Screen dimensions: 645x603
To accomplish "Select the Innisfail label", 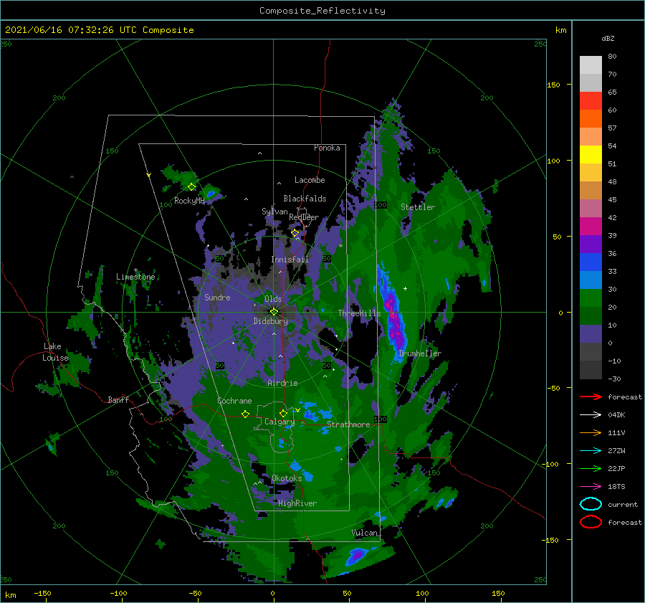I will [x=290, y=260].
